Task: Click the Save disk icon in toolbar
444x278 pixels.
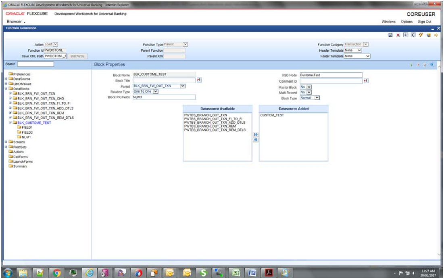Action: 390,35
